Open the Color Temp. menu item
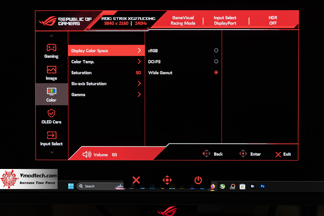 pos(106,61)
